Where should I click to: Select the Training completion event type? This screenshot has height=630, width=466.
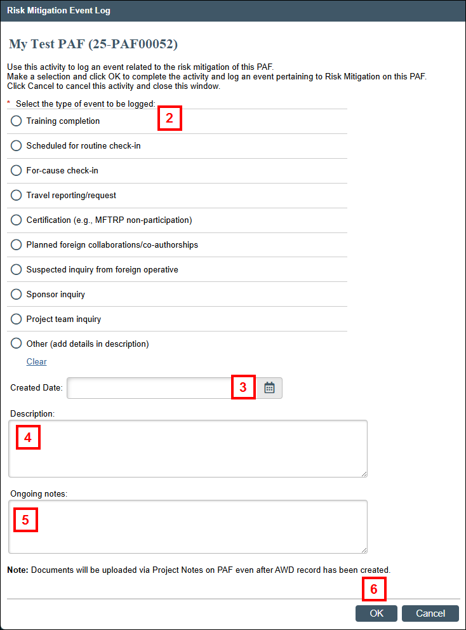16,120
